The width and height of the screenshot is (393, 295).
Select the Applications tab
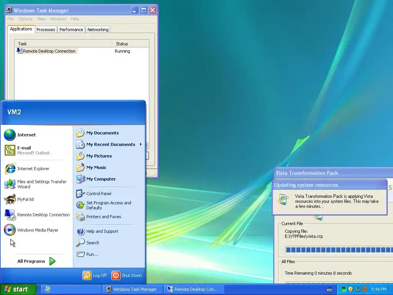point(21,29)
